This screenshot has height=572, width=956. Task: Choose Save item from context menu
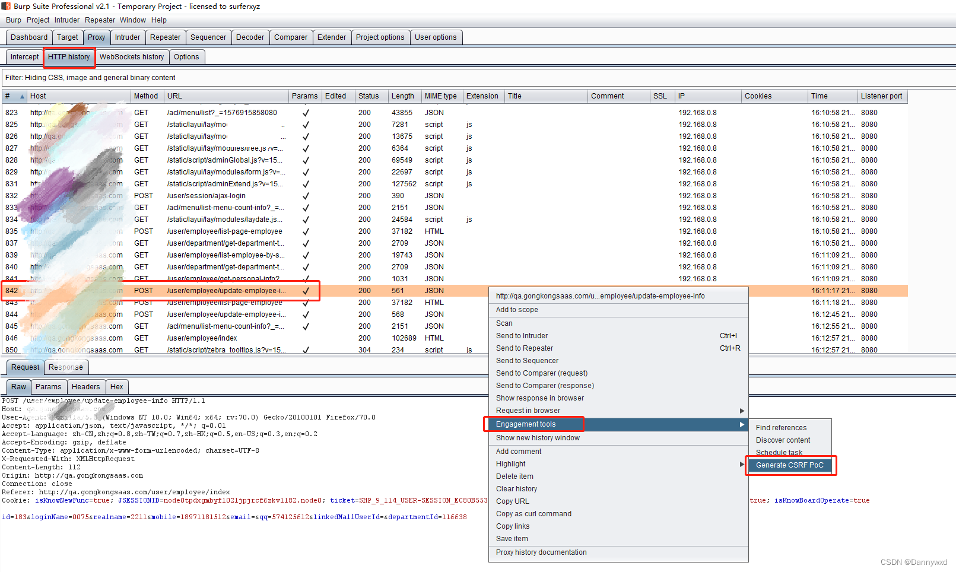618,539
